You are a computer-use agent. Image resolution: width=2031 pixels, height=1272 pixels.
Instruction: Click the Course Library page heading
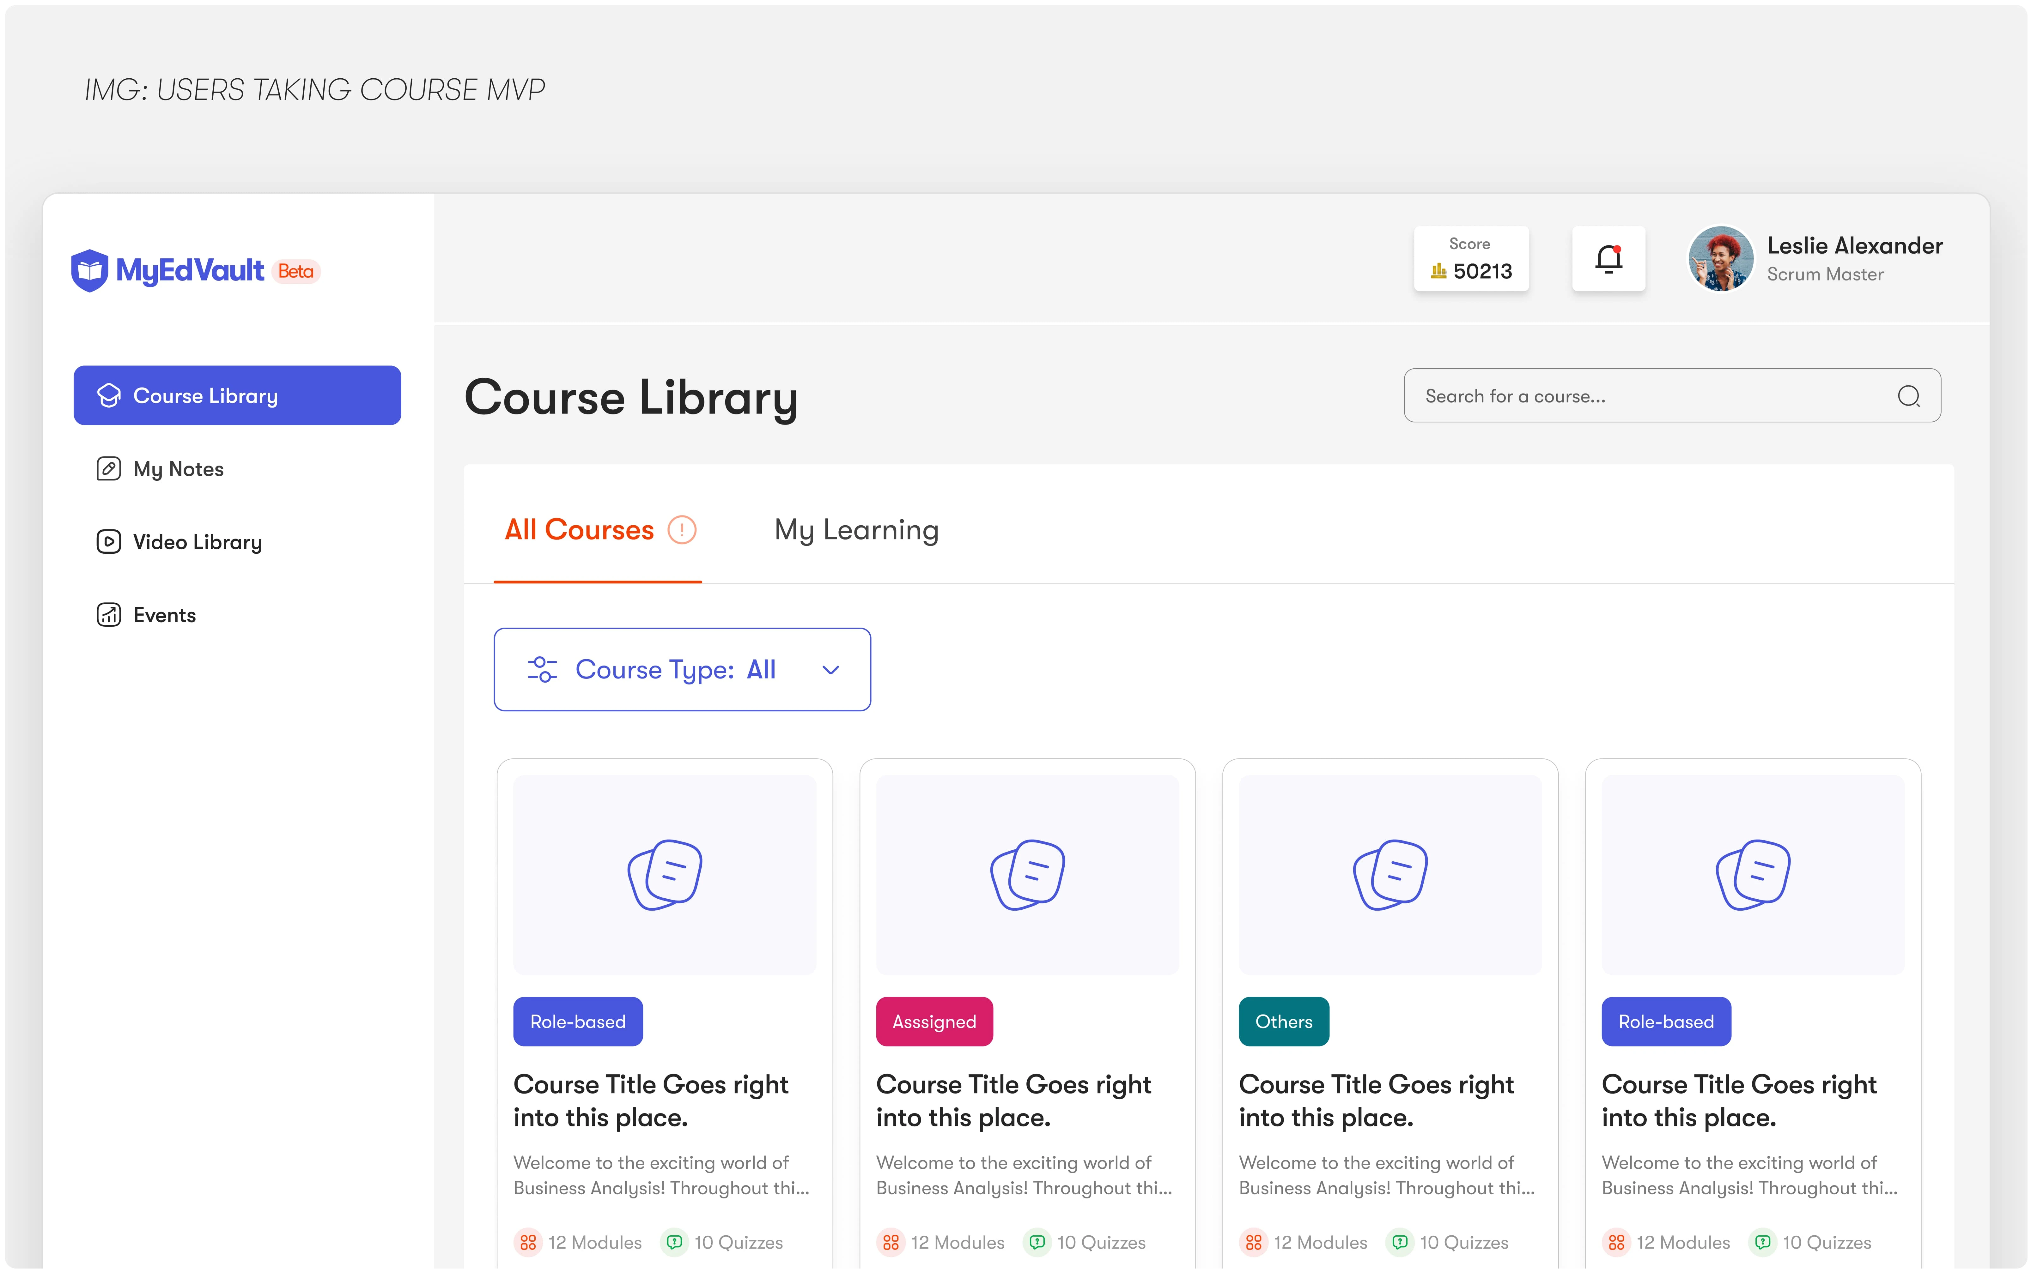pos(631,398)
